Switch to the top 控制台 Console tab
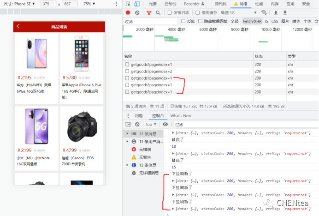 pos(170,4)
